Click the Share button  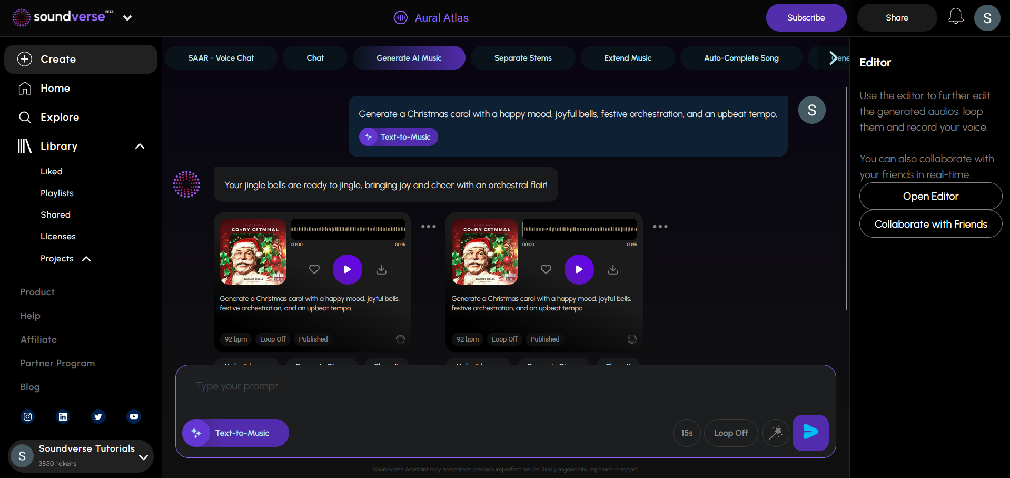[896, 17]
